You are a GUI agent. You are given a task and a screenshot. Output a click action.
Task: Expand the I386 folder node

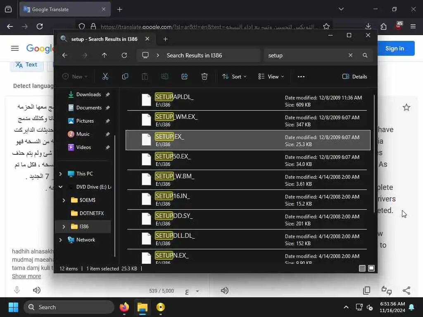point(64,227)
